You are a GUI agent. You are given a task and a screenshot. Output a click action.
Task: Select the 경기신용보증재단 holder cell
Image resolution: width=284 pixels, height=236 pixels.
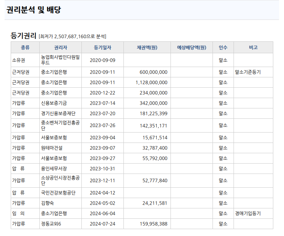coord(60,113)
